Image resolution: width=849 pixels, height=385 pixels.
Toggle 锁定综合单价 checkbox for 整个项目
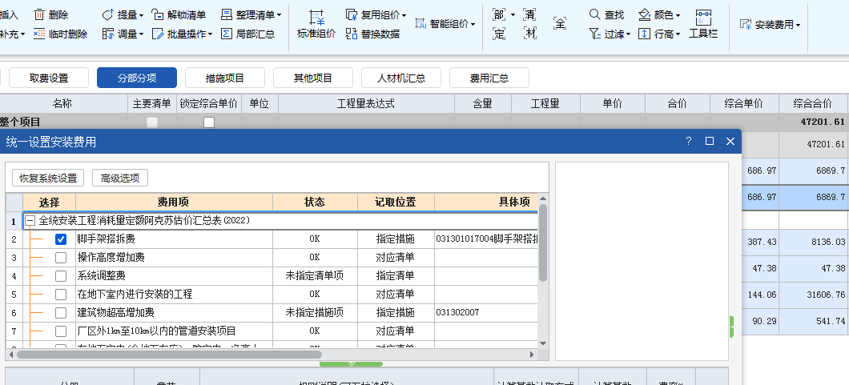pos(209,122)
